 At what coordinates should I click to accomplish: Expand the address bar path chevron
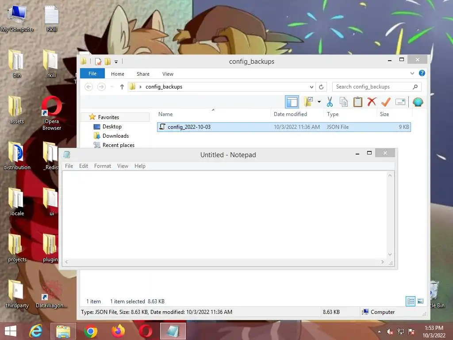pyautogui.click(x=140, y=87)
